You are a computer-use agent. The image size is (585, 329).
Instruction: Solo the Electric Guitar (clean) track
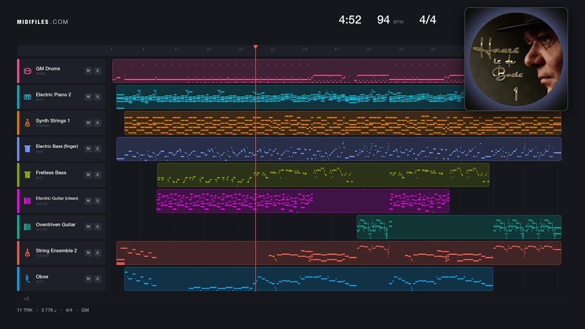click(97, 201)
